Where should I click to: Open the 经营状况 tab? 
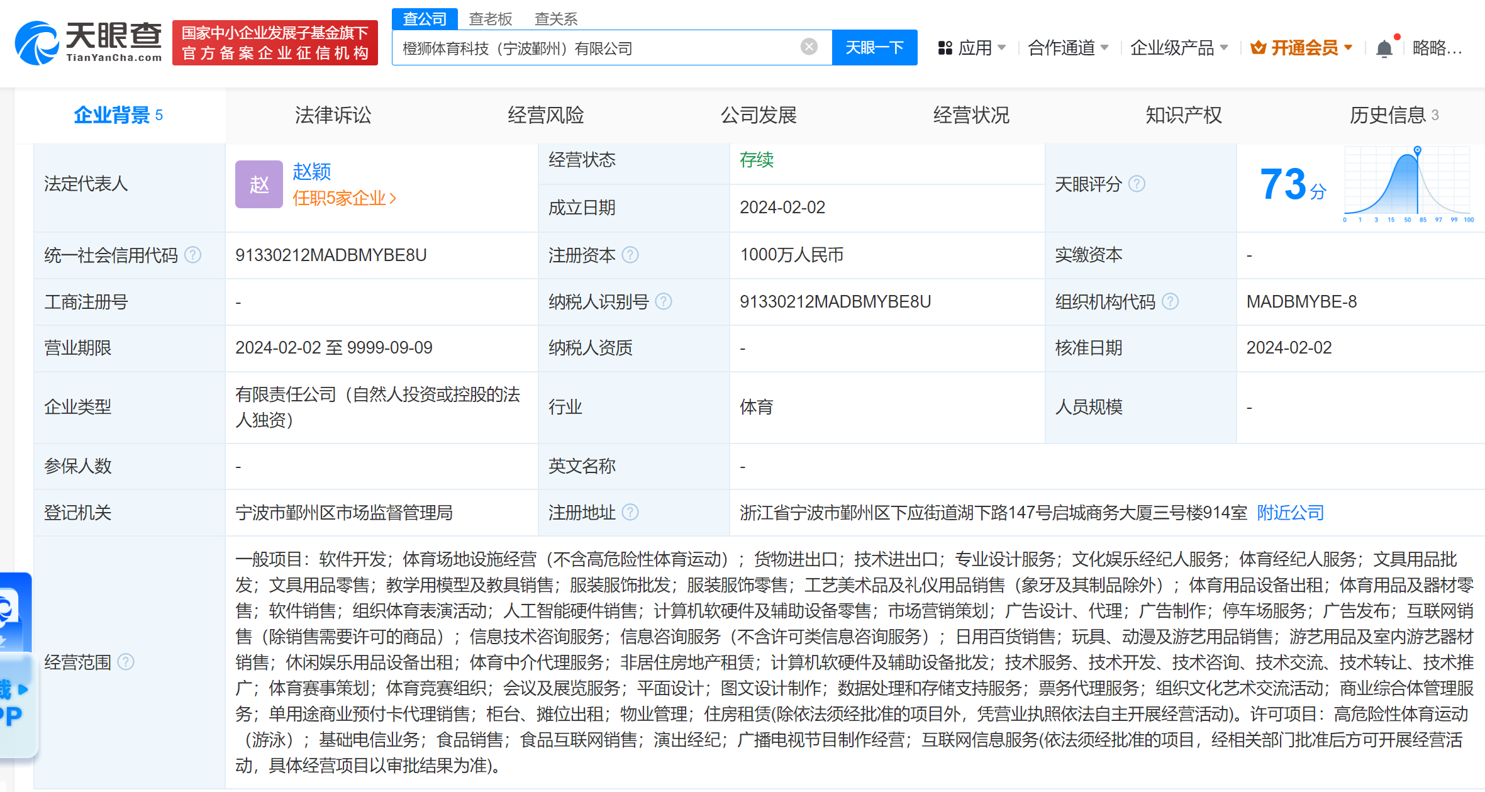click(x=971, y=115)
